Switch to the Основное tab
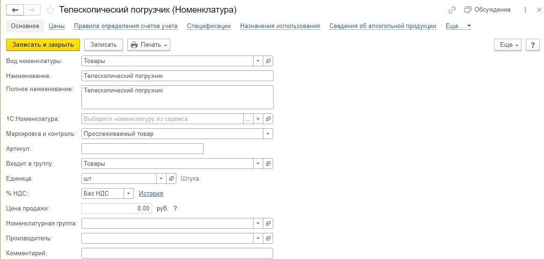 pyautogui.click(x=25, y=26)
